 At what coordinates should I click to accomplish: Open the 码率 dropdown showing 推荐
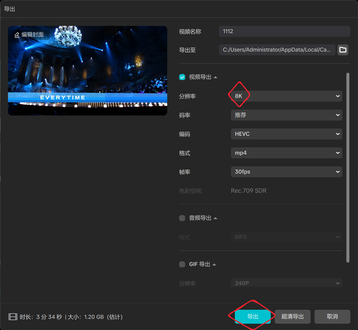point(286,115)
